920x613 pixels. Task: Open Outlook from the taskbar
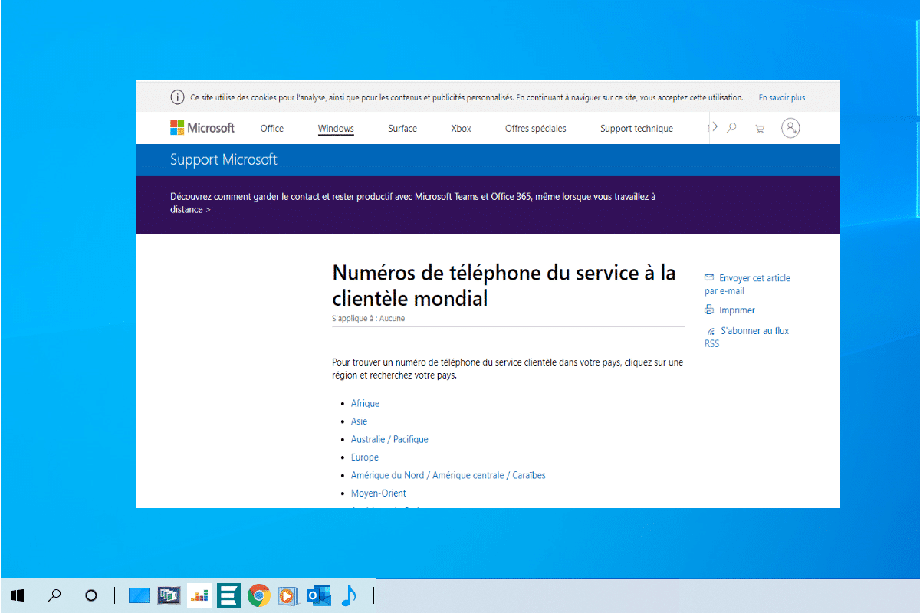tap(318, 595)
